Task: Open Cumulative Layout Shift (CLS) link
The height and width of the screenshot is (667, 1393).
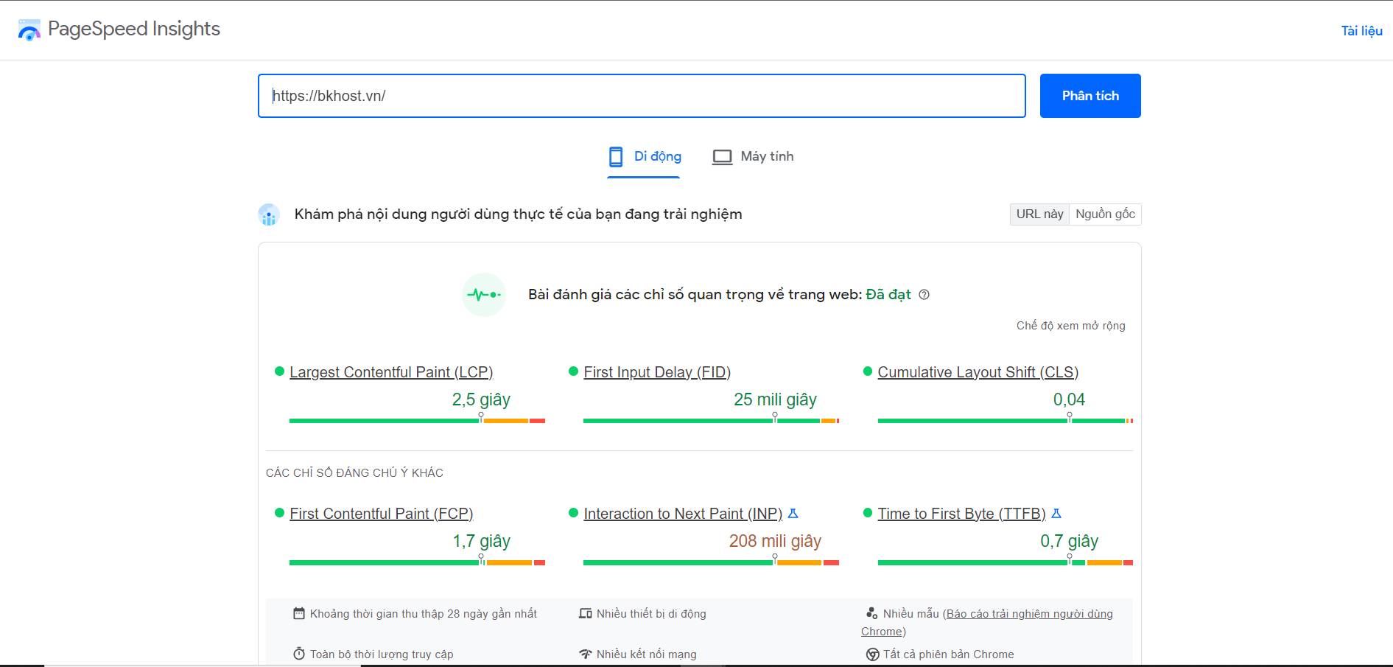Action: point(978,372)
